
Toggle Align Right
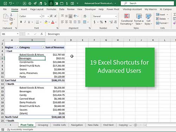(70, 22)
